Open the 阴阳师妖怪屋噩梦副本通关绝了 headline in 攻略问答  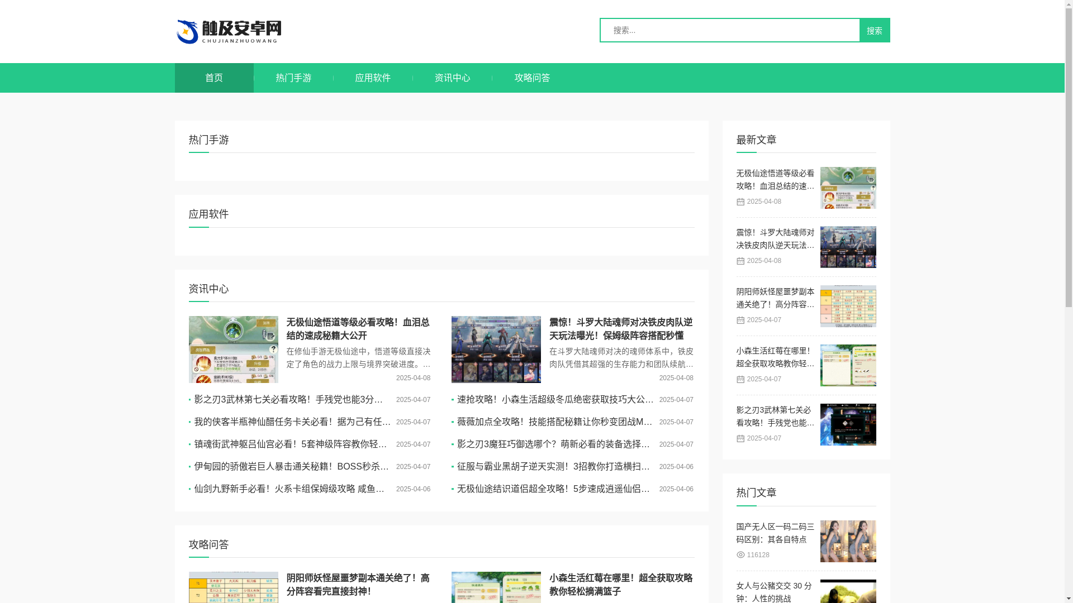358,585
